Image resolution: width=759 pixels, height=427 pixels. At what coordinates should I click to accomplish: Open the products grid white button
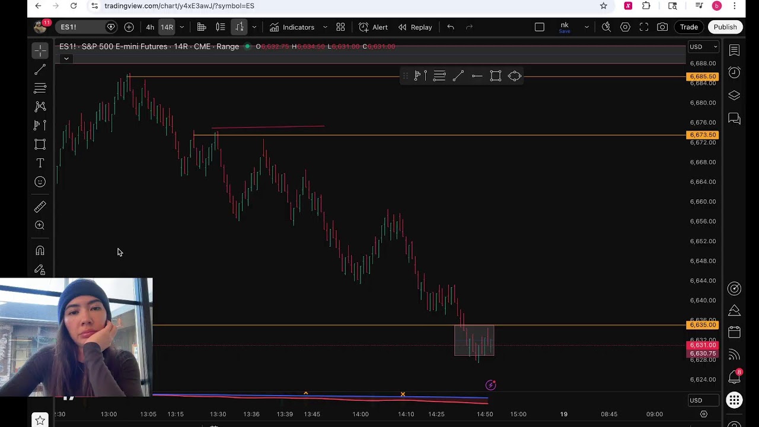click(734, 400)
